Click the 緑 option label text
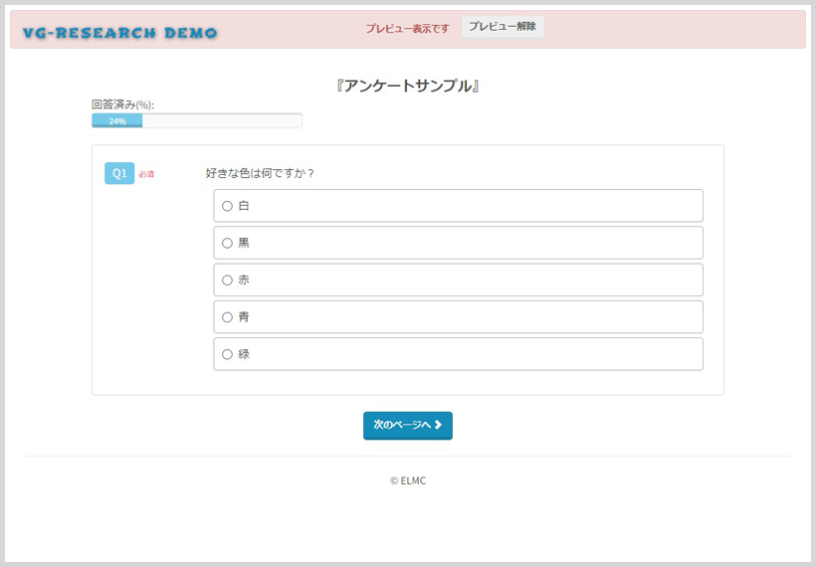The image size is (816, 567). (244, 354)
